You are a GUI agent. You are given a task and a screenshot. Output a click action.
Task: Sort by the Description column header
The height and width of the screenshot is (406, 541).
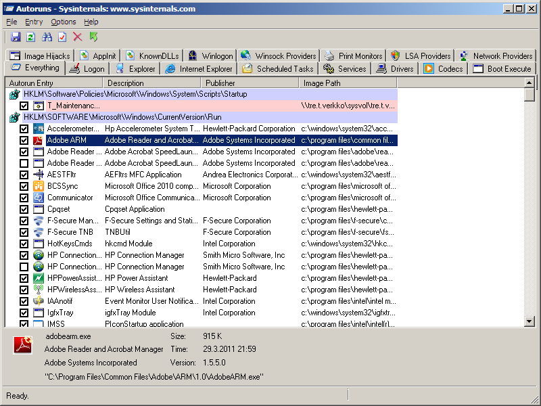pyautogui.click(x=151, y=83)
